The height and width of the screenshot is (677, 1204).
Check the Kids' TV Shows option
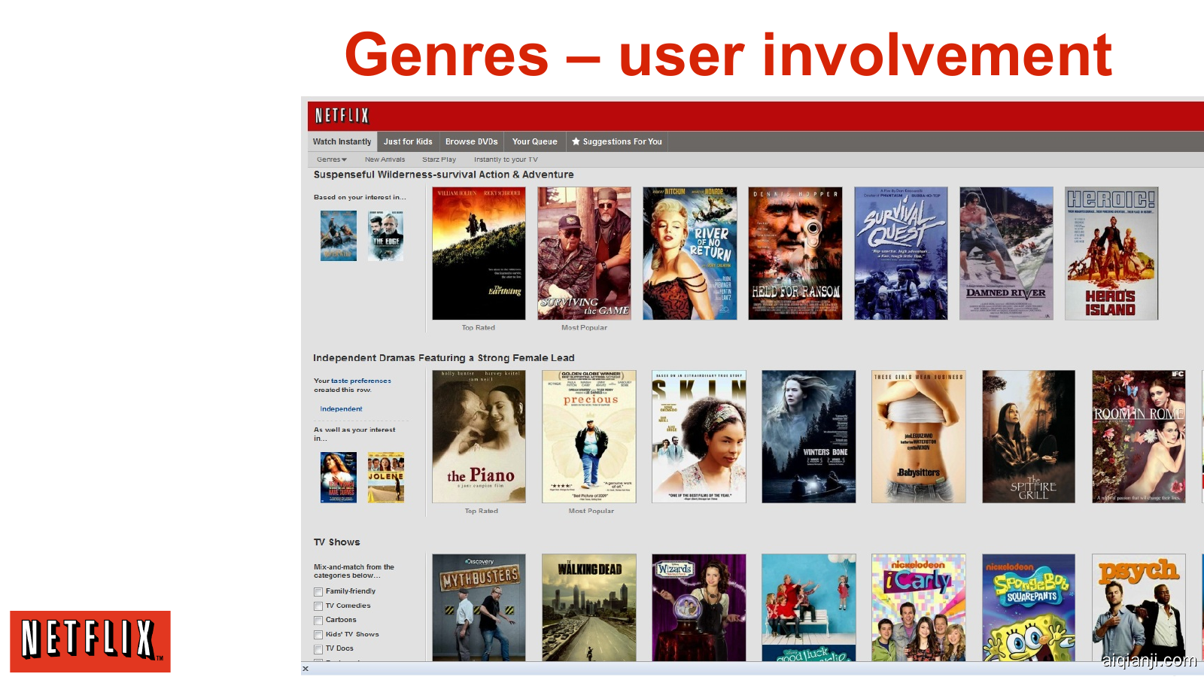pyautogui.click(x=318, y=634)
